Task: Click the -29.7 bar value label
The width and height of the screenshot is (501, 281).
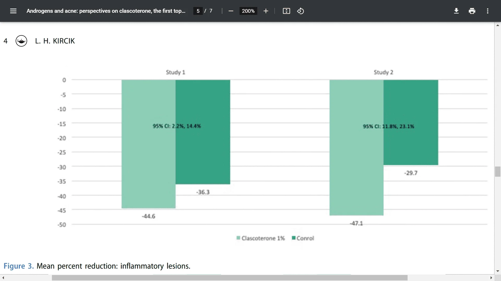Action: (411, 173)
